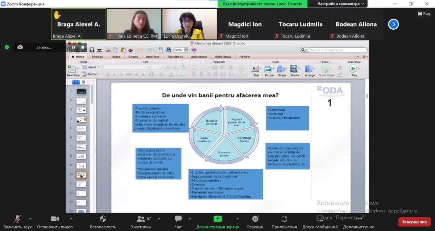Click the Media insert icon
The height and width of the screenshot is (231, 435).
295,71
